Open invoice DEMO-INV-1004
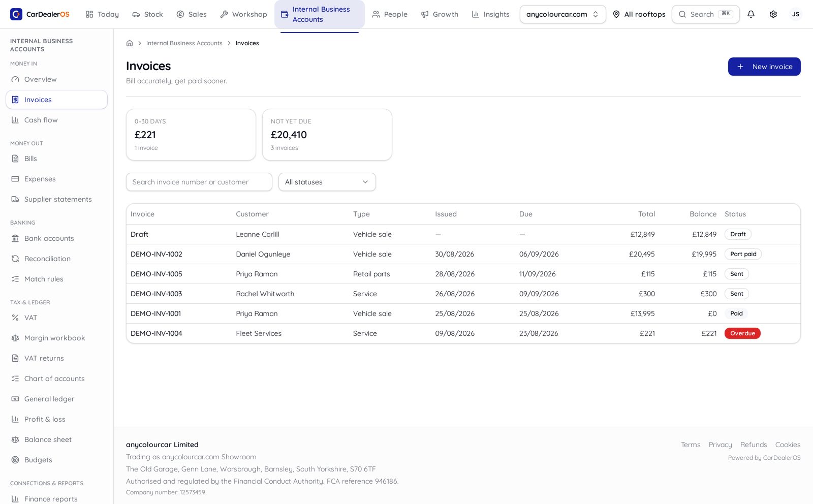 point(157,333)
